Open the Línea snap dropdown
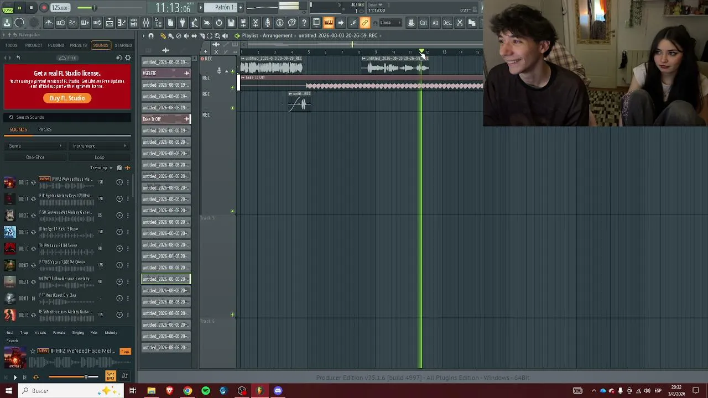 [x=389, y=23]
